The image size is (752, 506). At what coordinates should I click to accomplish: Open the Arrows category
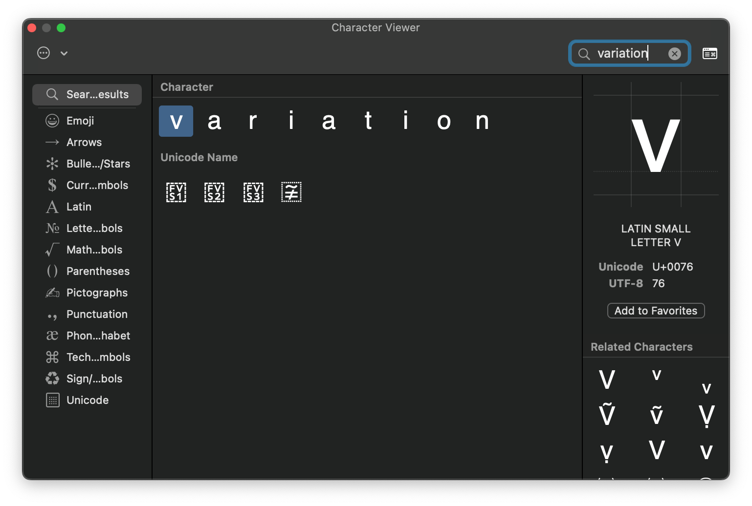pos(87,142)
